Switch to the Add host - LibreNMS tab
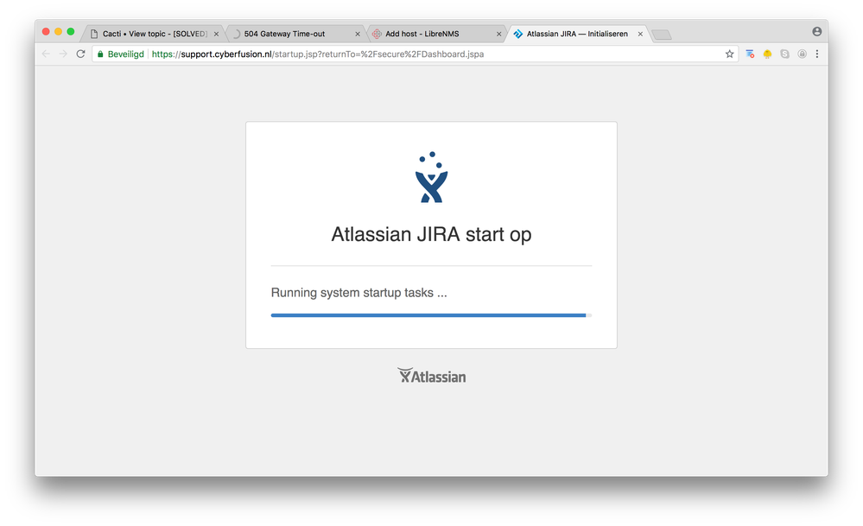Screen dimensions: 863x526 point(436,34)
